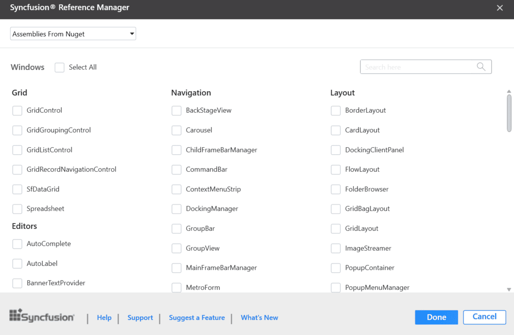Tick the AutoLabel checkbox
Screen dimensions: 514x335
[17, 264]
